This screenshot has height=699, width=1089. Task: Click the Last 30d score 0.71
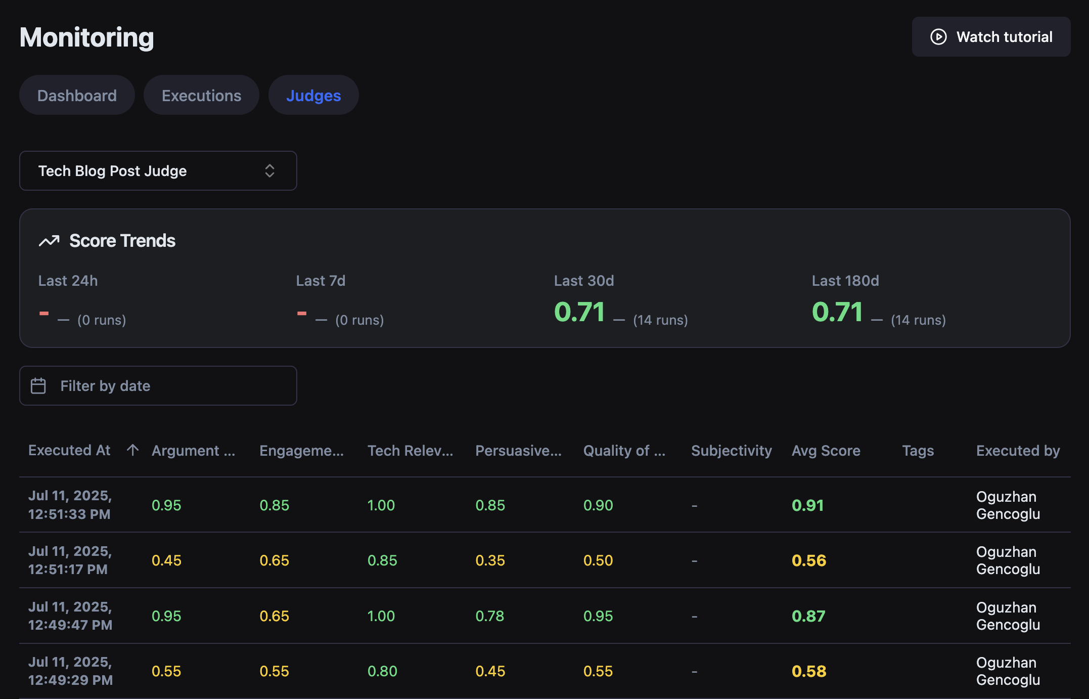[579, 312]
